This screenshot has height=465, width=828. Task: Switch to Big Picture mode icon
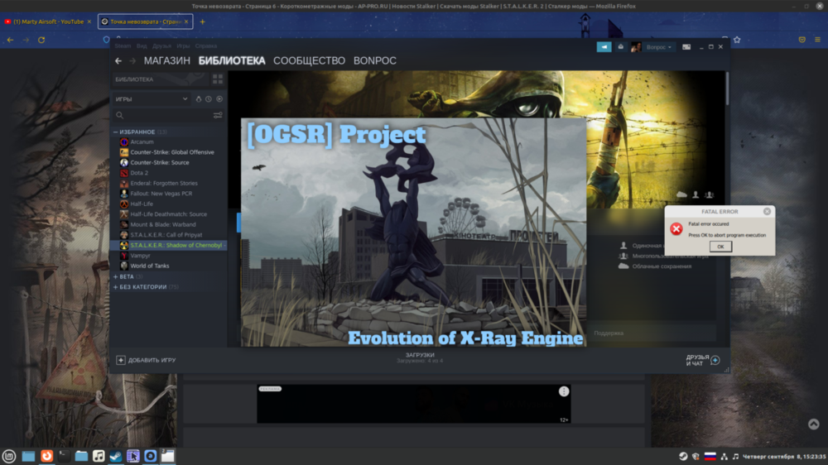pos(686,47)
